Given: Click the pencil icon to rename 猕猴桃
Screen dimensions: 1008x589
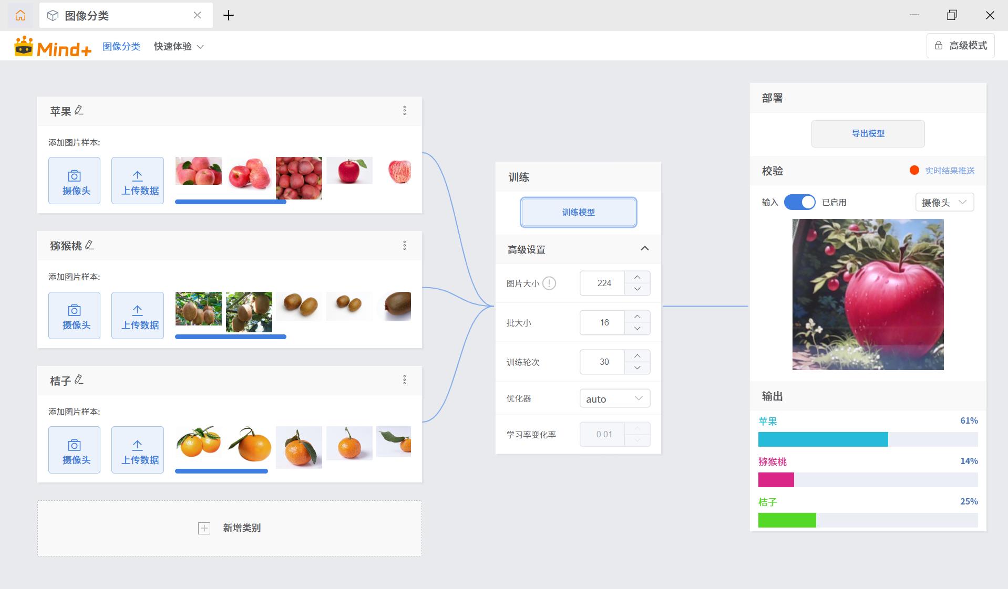Looking at the screenshot, I should pyautogui.click(x=89, y=245).
